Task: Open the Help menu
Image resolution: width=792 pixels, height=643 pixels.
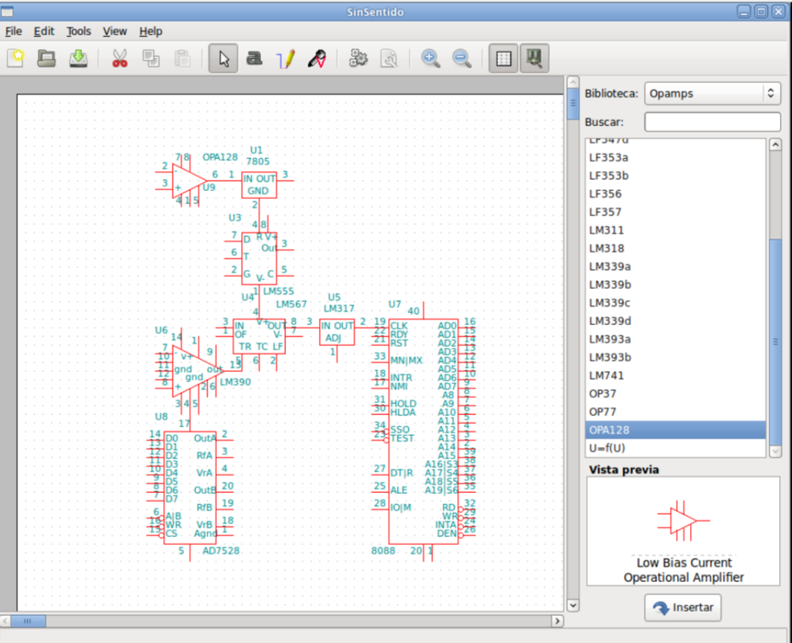Action: point(150,31)
